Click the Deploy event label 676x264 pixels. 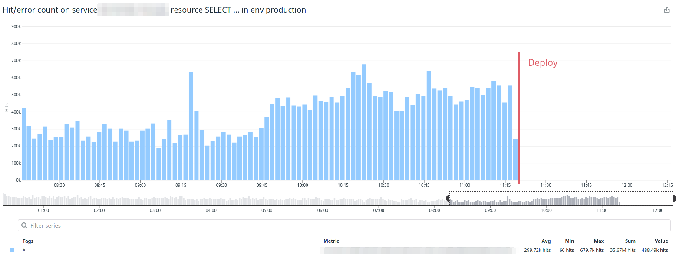[542, 63]
